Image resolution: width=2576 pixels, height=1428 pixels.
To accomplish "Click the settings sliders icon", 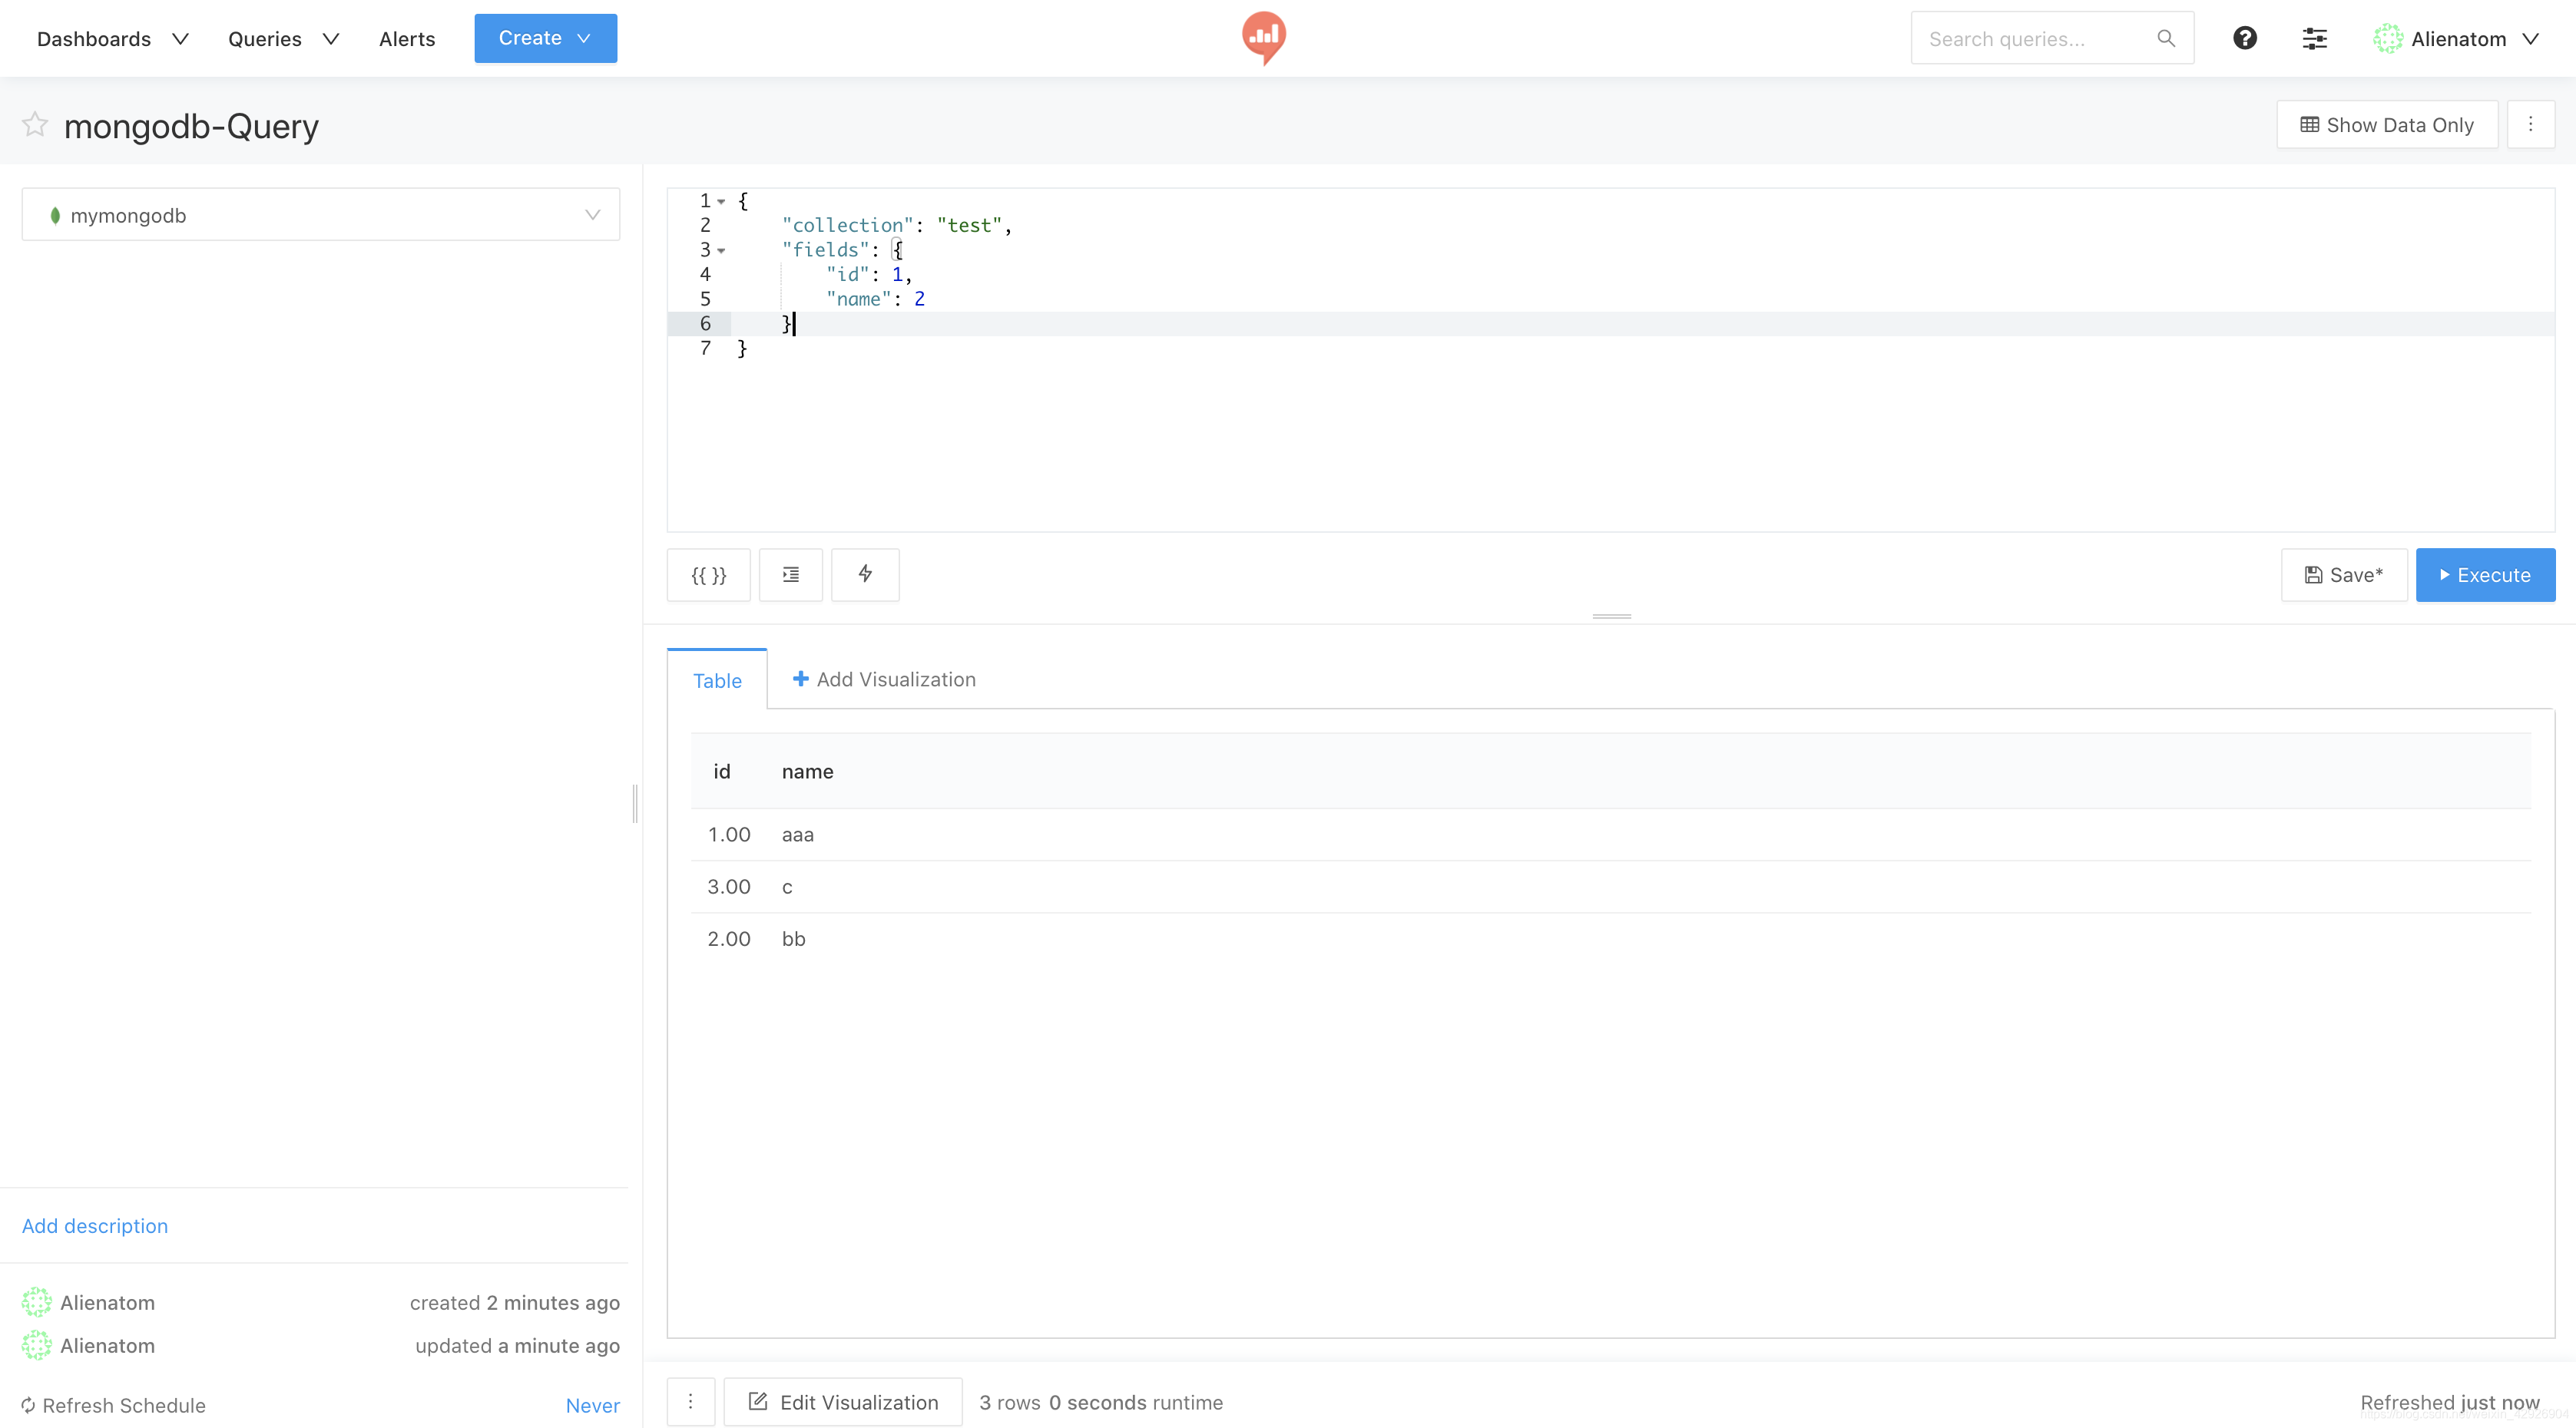I will (x=2316, y=37).
